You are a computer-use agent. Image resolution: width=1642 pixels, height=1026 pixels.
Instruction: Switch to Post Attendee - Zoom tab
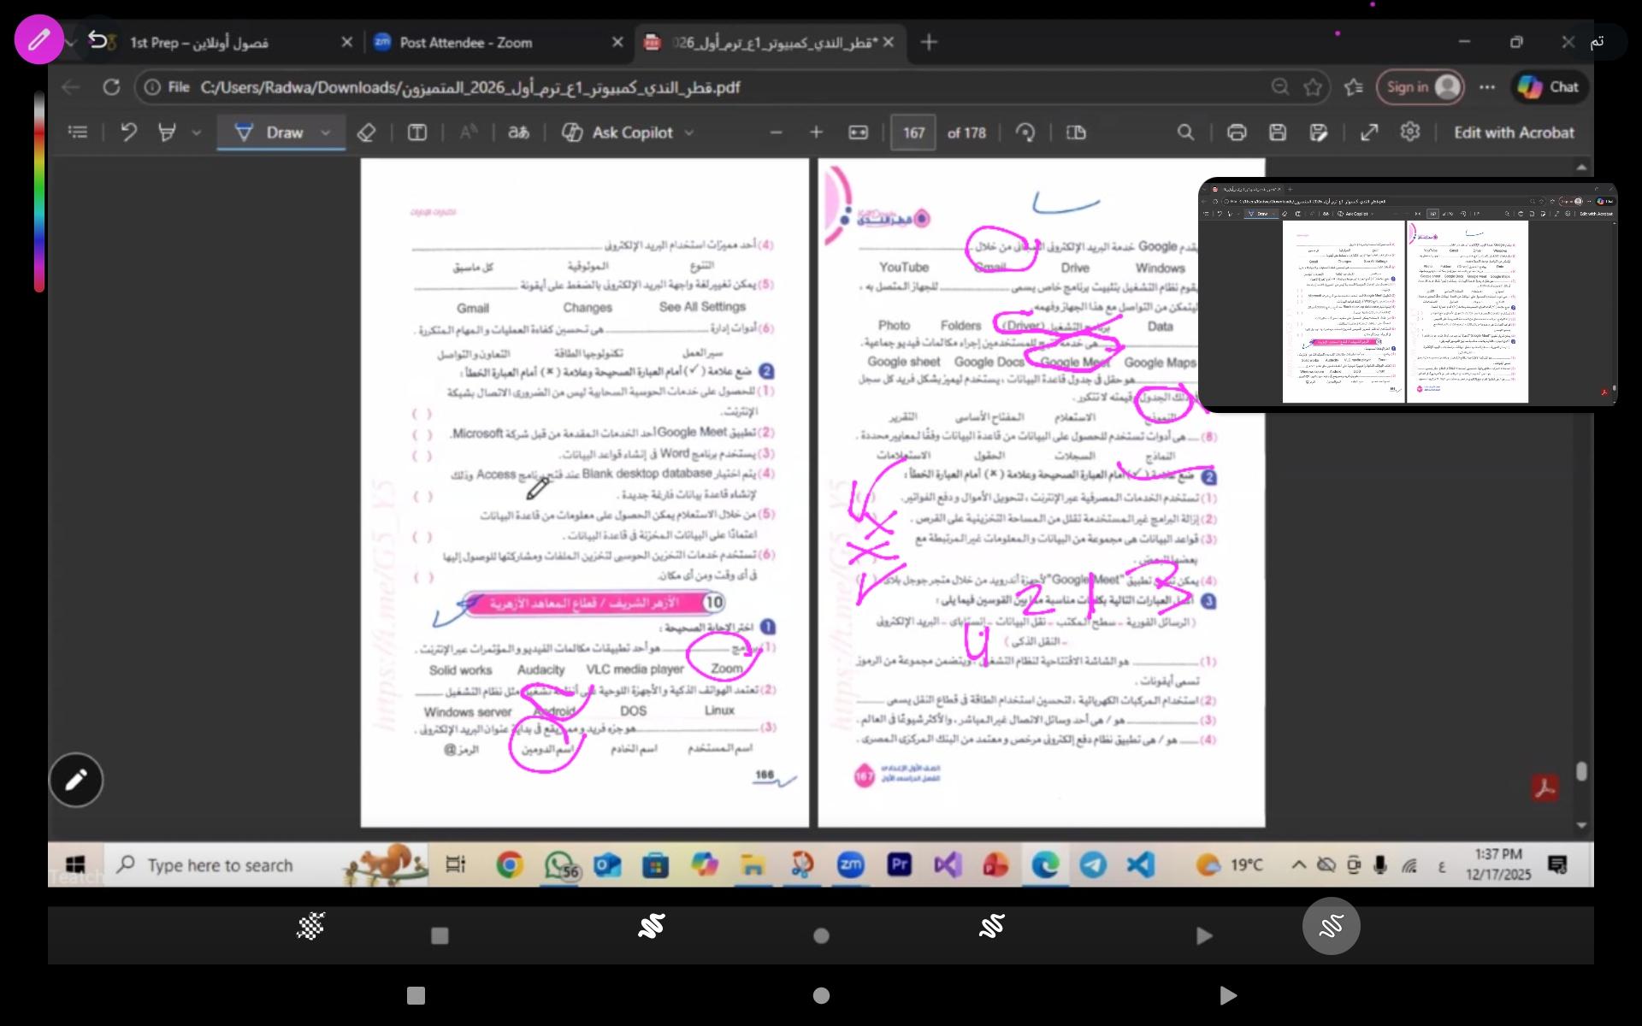[466, 43]
